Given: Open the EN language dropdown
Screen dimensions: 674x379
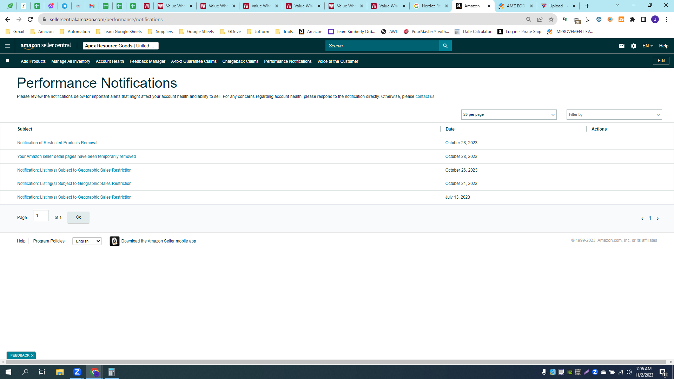Looking at the screenshot, I should [x=648, y=46].
